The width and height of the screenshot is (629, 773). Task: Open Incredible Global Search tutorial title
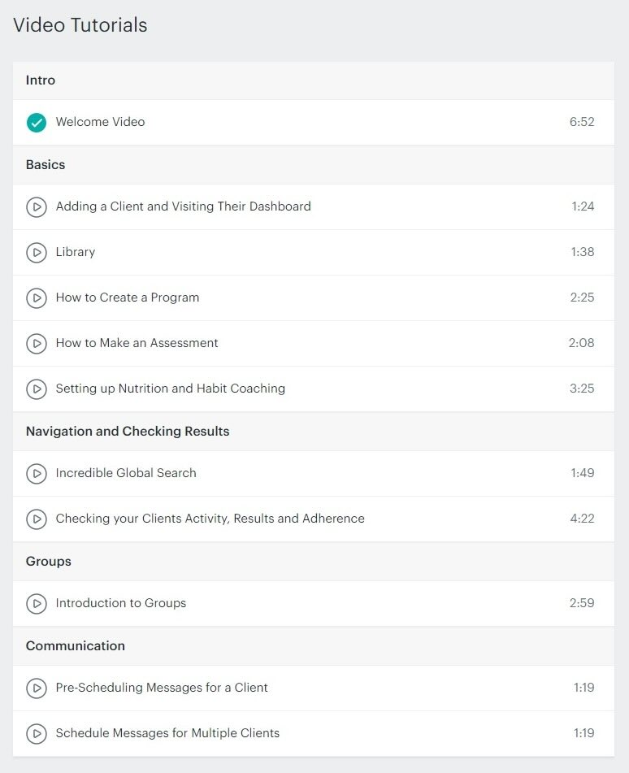(x=126, y=473)
